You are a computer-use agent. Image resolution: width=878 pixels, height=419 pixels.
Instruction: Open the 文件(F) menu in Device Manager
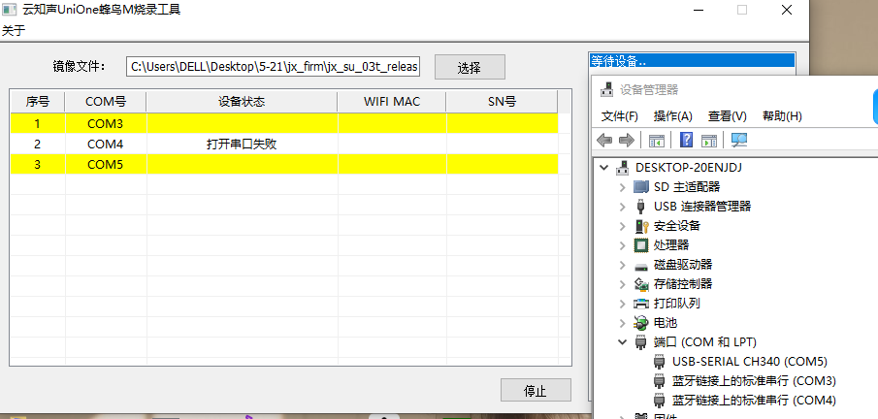(619, 116)
